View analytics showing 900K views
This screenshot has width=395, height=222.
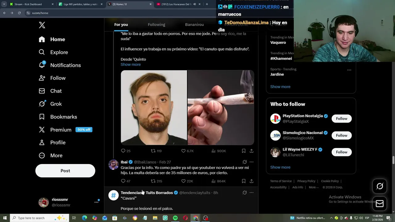click(x=218, y=151)
